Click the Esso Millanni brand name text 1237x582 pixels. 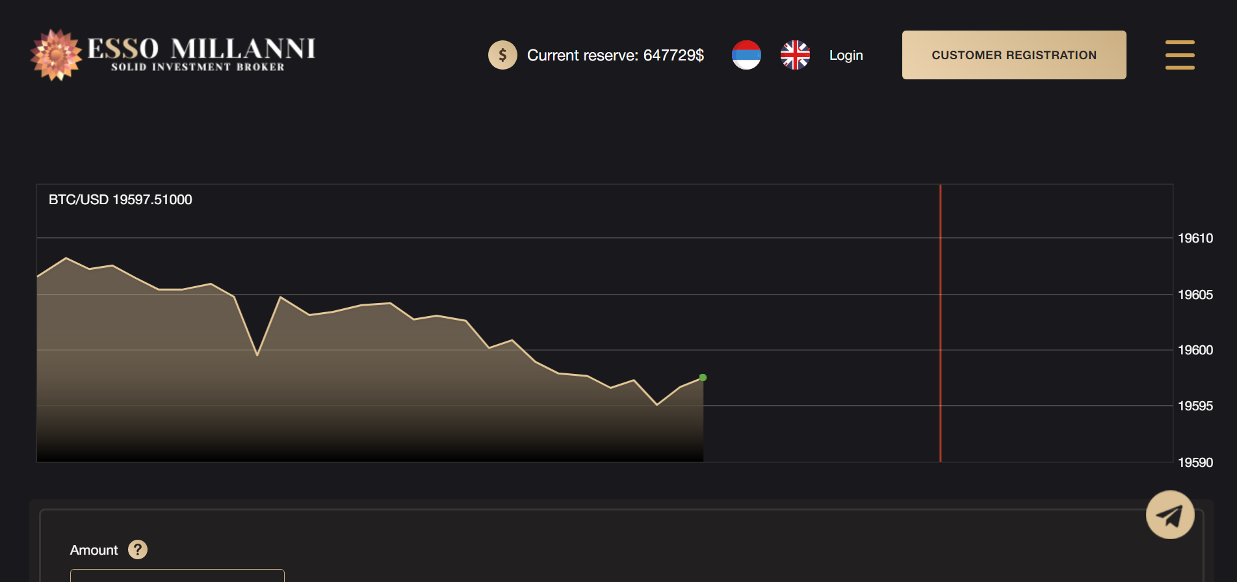(x=201, y=48)
